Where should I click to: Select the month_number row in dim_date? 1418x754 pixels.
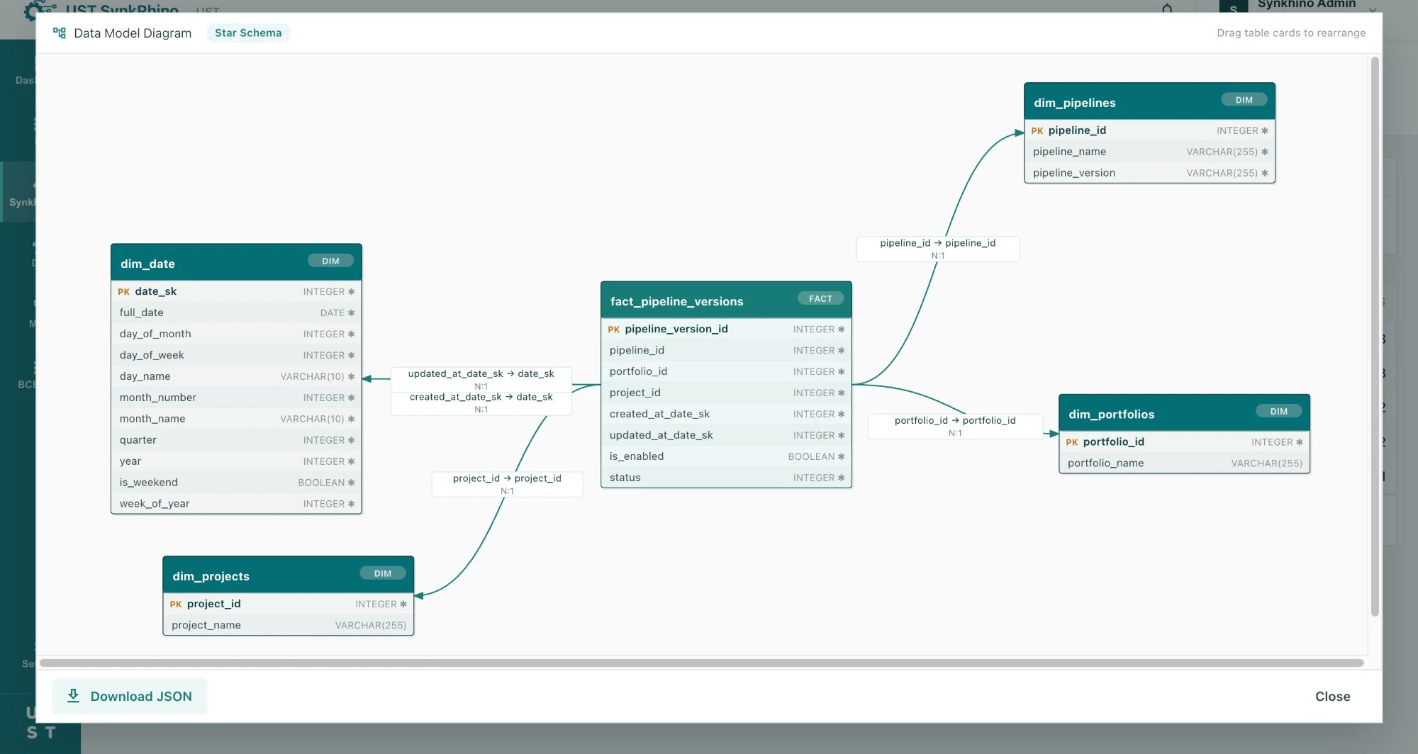[x=236, y=398]
